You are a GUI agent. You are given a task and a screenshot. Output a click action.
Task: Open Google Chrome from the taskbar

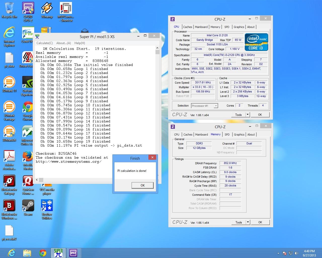(x=43, y=253)
